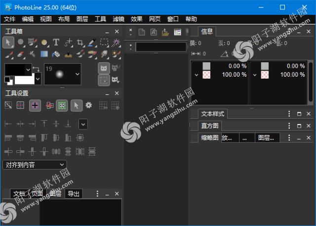
Task: Select the Crop tool
Action: [x=80, y=43]
